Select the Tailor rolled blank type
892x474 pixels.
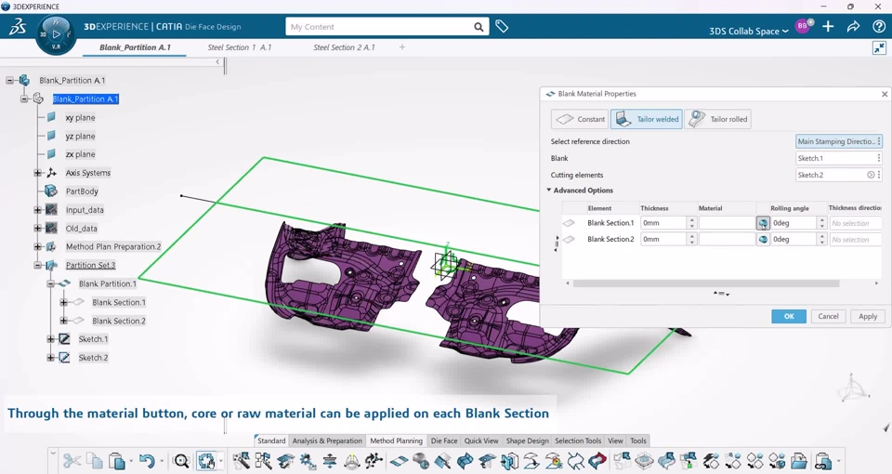(x=717, y=119)
